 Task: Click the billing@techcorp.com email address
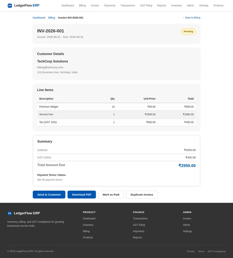click(x=50, y=67)
